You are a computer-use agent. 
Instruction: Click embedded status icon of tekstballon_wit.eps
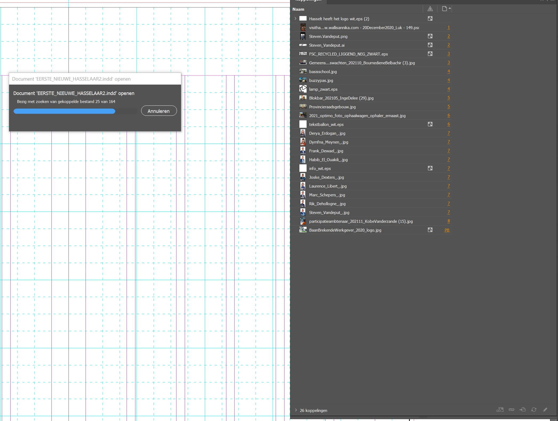[x=430, y=124]
